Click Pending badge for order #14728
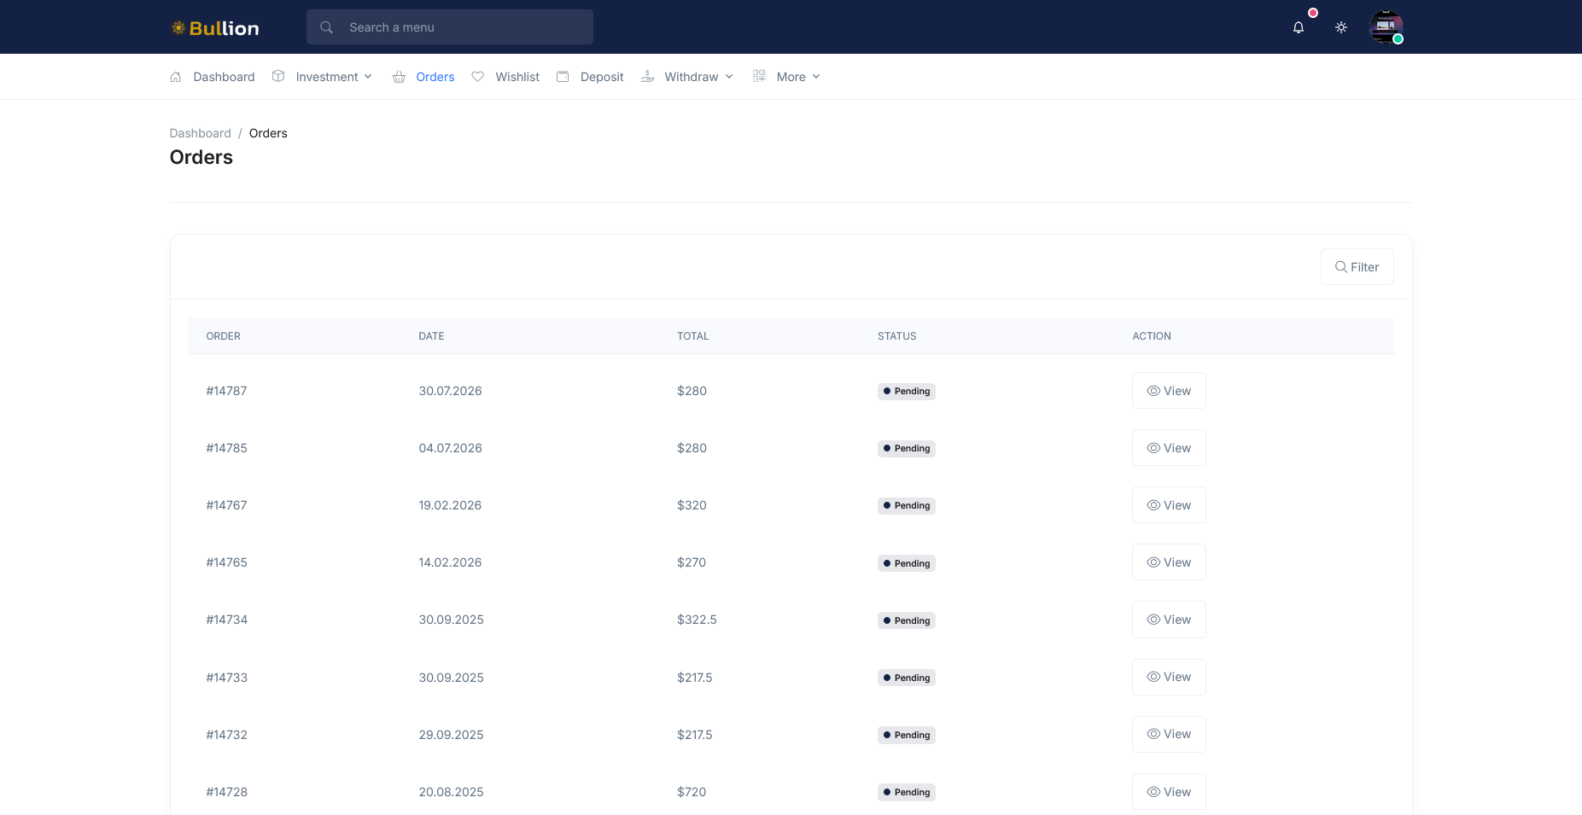Image resolution: width=1582 pixels, height=815 pixels. [x=906, y=793]
